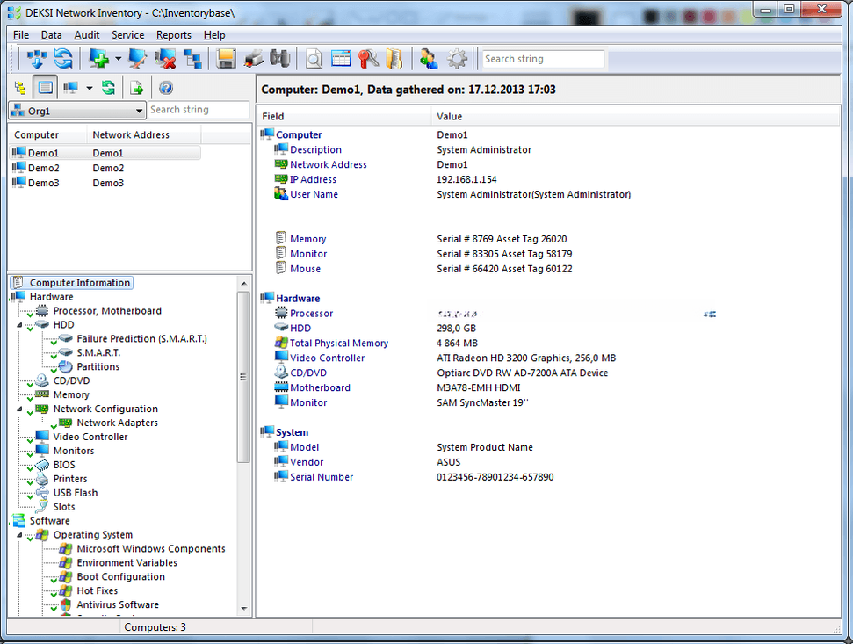The height and width of the screenshot is (644, 853).
Task: Click the binoculars find icon
Action: [279, 59]
